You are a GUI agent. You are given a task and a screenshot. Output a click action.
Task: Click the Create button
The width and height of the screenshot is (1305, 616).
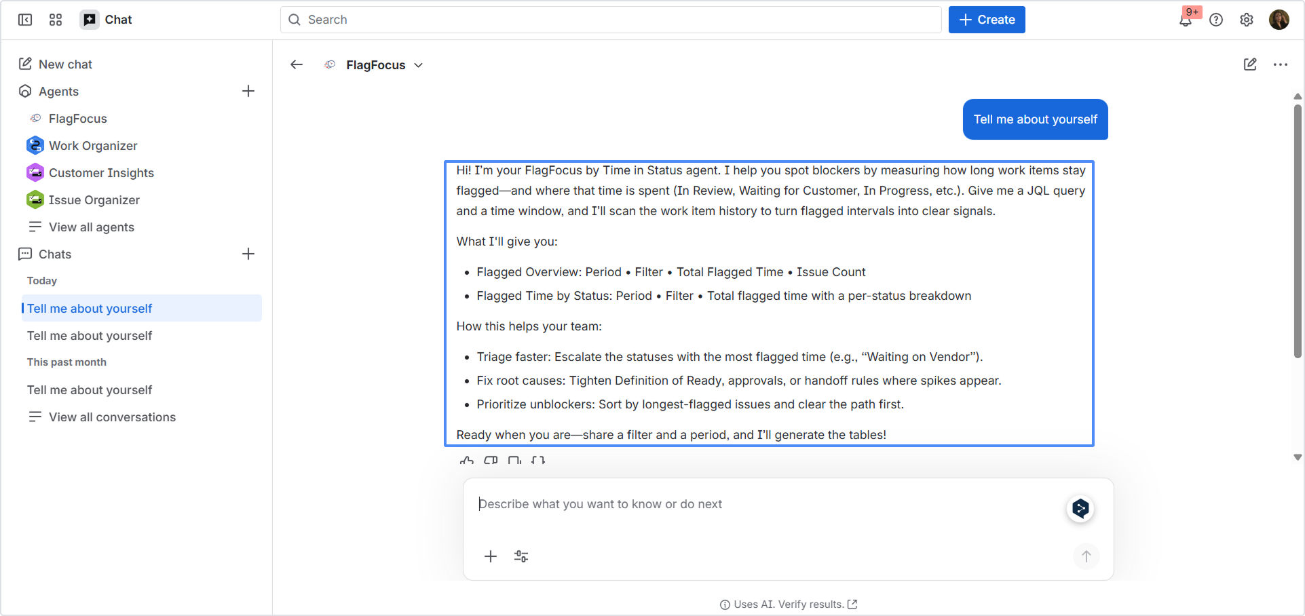987,20
